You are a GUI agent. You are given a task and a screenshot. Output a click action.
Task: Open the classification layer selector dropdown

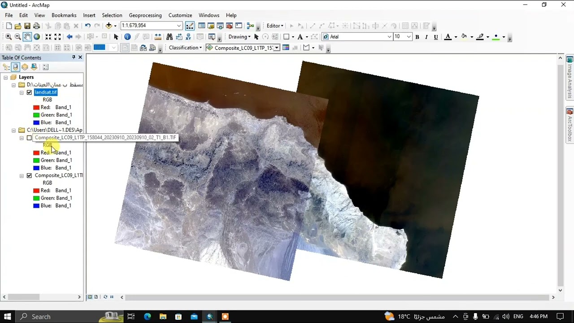click(277, 48)
